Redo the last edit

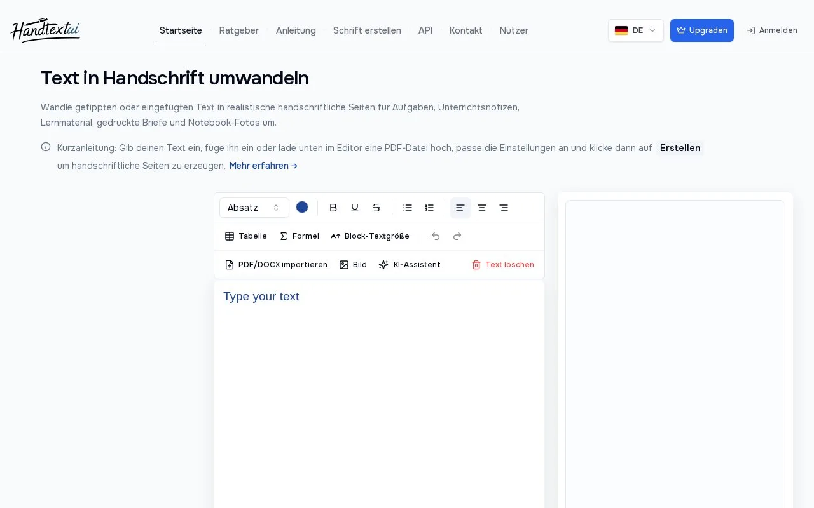457,236
